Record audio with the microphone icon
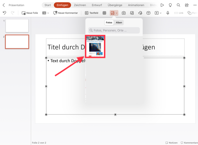Screen dimensions: 198x145 [168, 13]
